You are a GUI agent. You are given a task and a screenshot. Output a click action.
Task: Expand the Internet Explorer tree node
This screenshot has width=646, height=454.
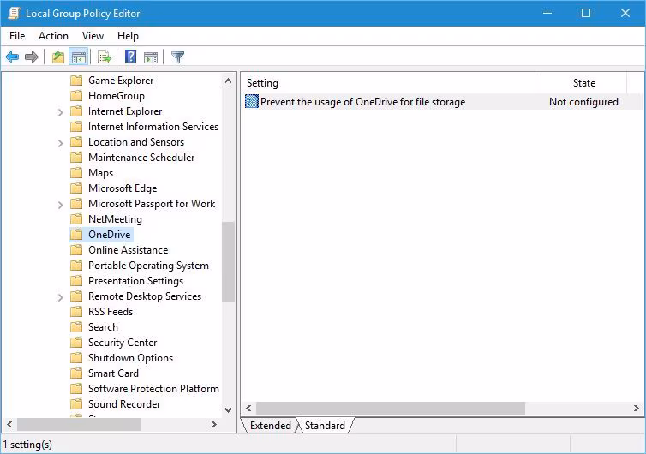60,112
